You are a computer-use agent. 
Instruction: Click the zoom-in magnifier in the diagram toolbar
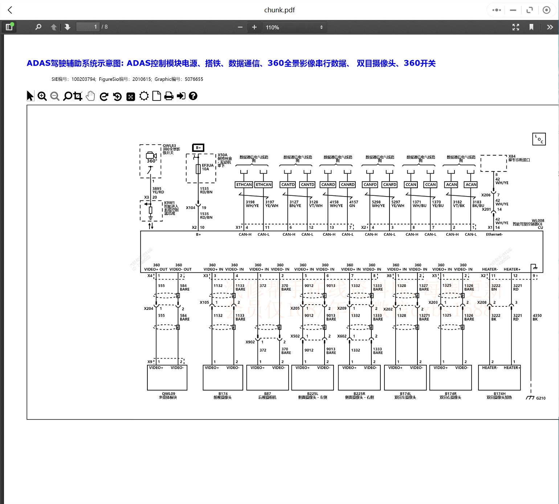pos(42,96)
